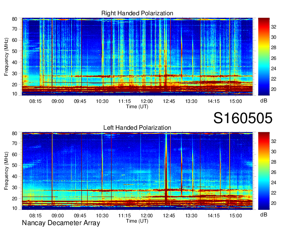Viewport: 281px width, 228px height.
Task: Click "30" on the Left Handed colorbar scale
Action: click(x=274, y=152)
